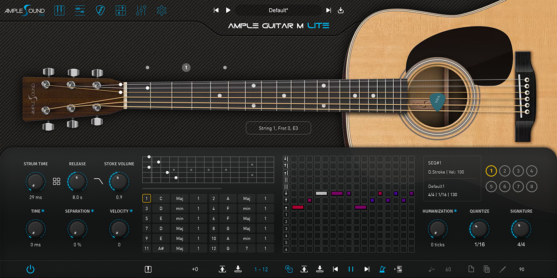Click the sequencer export download icon
This screenshot has width=557, height=278.
[x=320, y=269]
